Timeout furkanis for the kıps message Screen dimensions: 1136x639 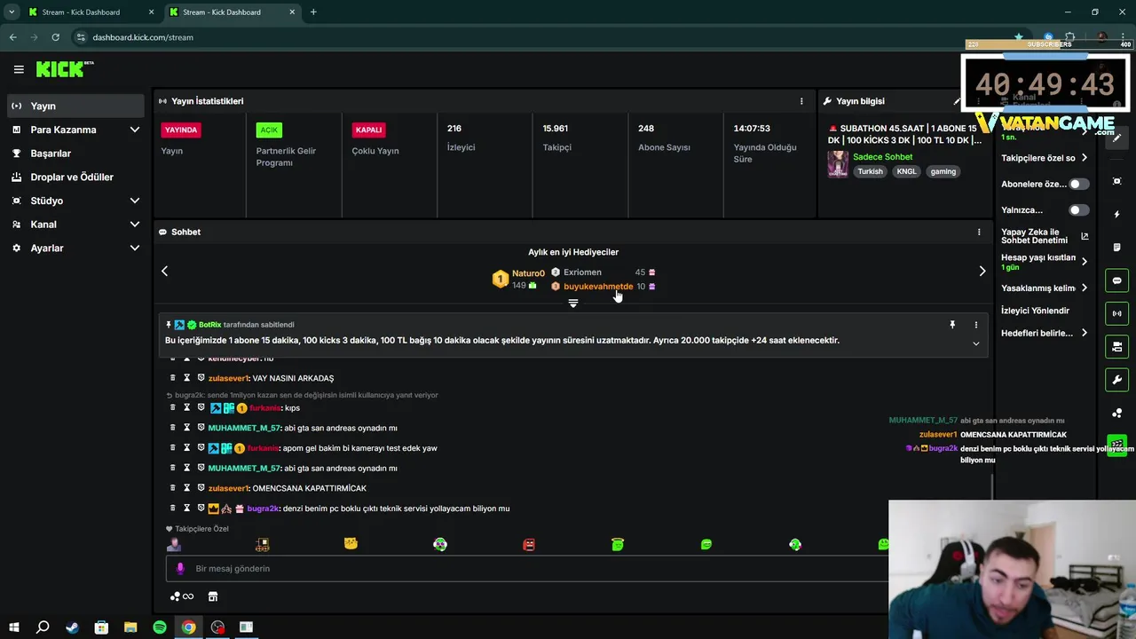tap(187, 407)
